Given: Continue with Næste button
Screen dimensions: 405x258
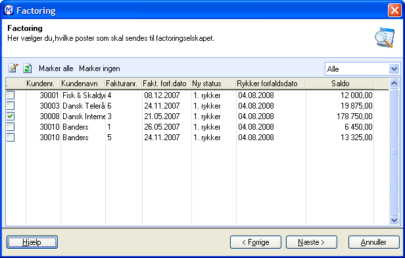Looking at the screenshot, I should (x=311, y=242).
